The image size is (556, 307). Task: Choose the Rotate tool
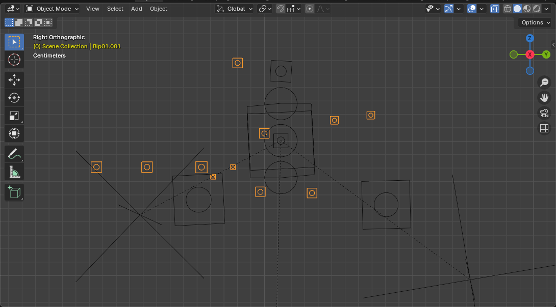14,98
